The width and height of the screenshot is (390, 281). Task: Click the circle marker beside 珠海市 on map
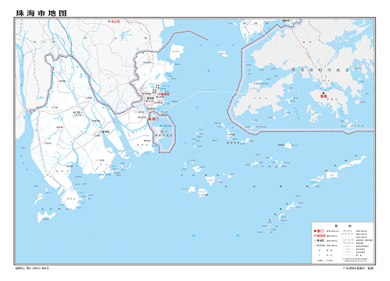pos(159,94)
